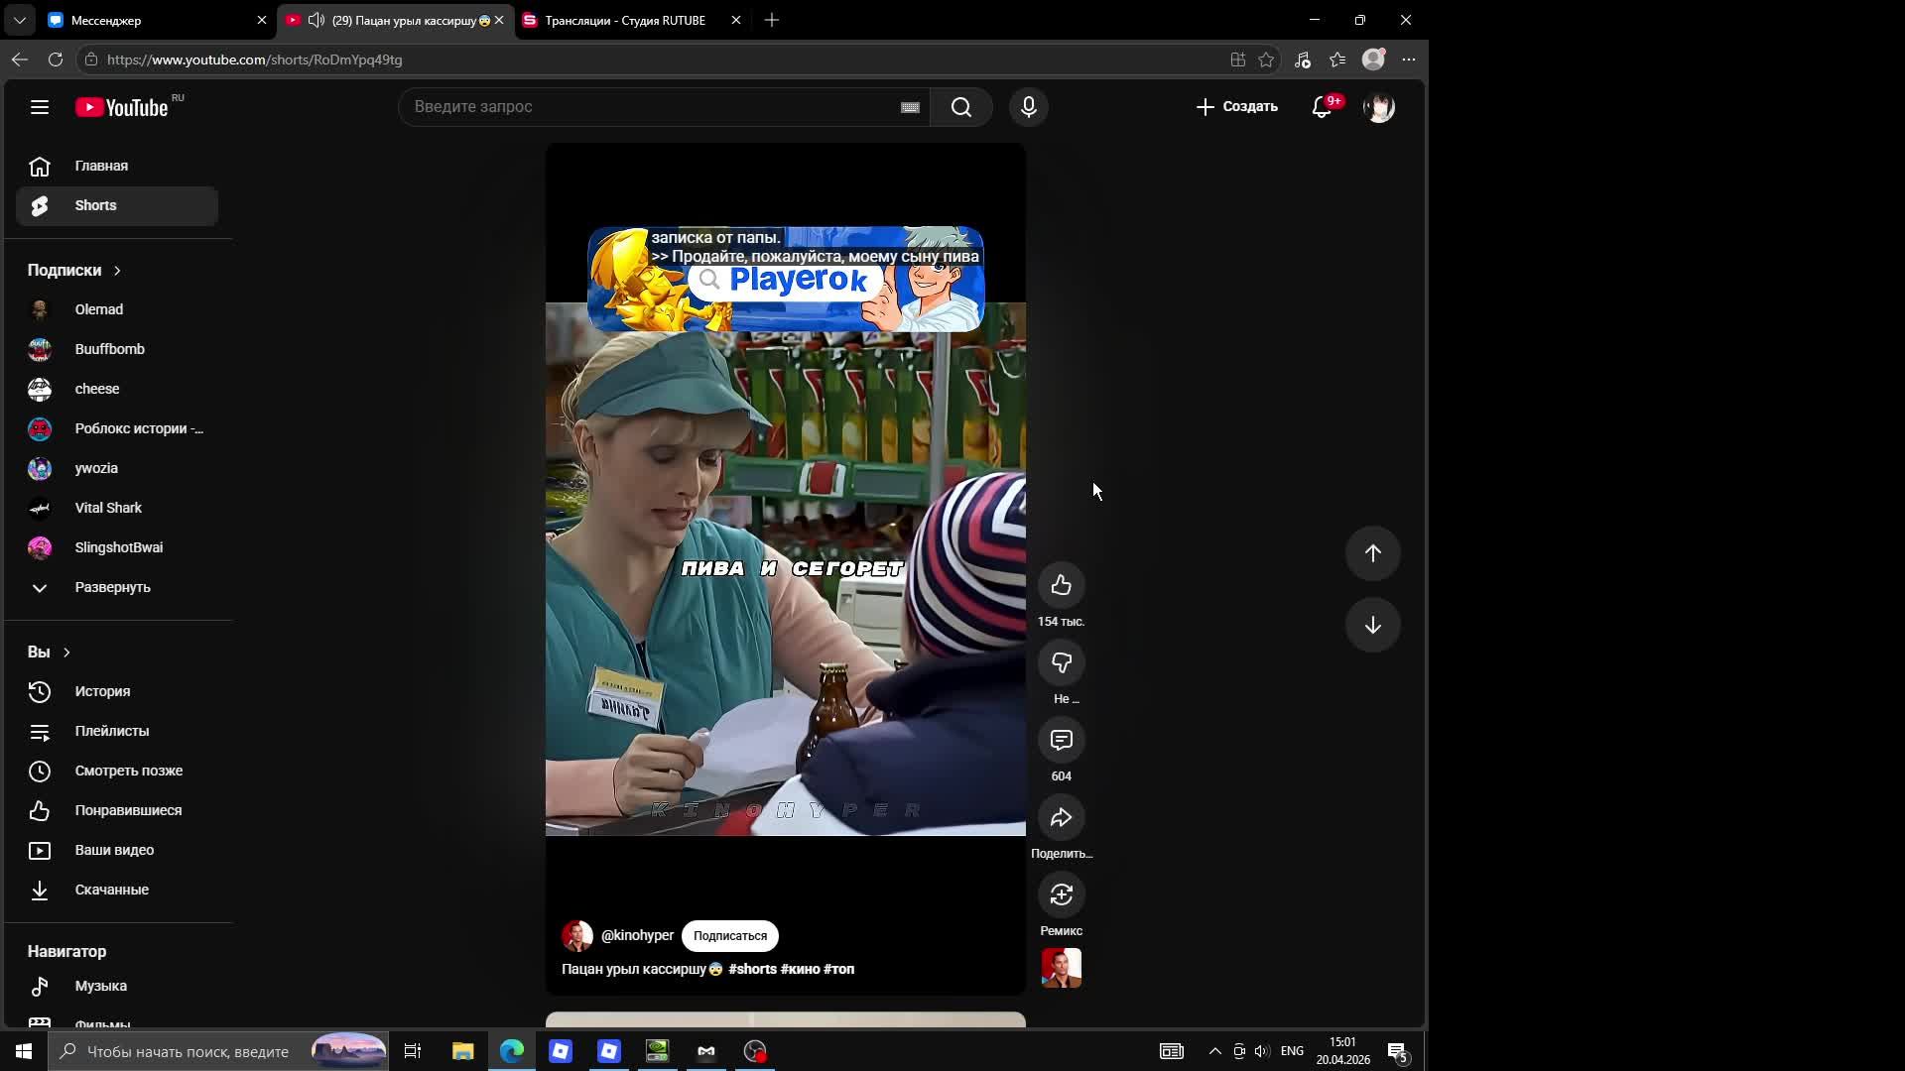Screen dimensions: 1905x1071
Task: Open the comments for this short
Action: tap(1061, 740)
